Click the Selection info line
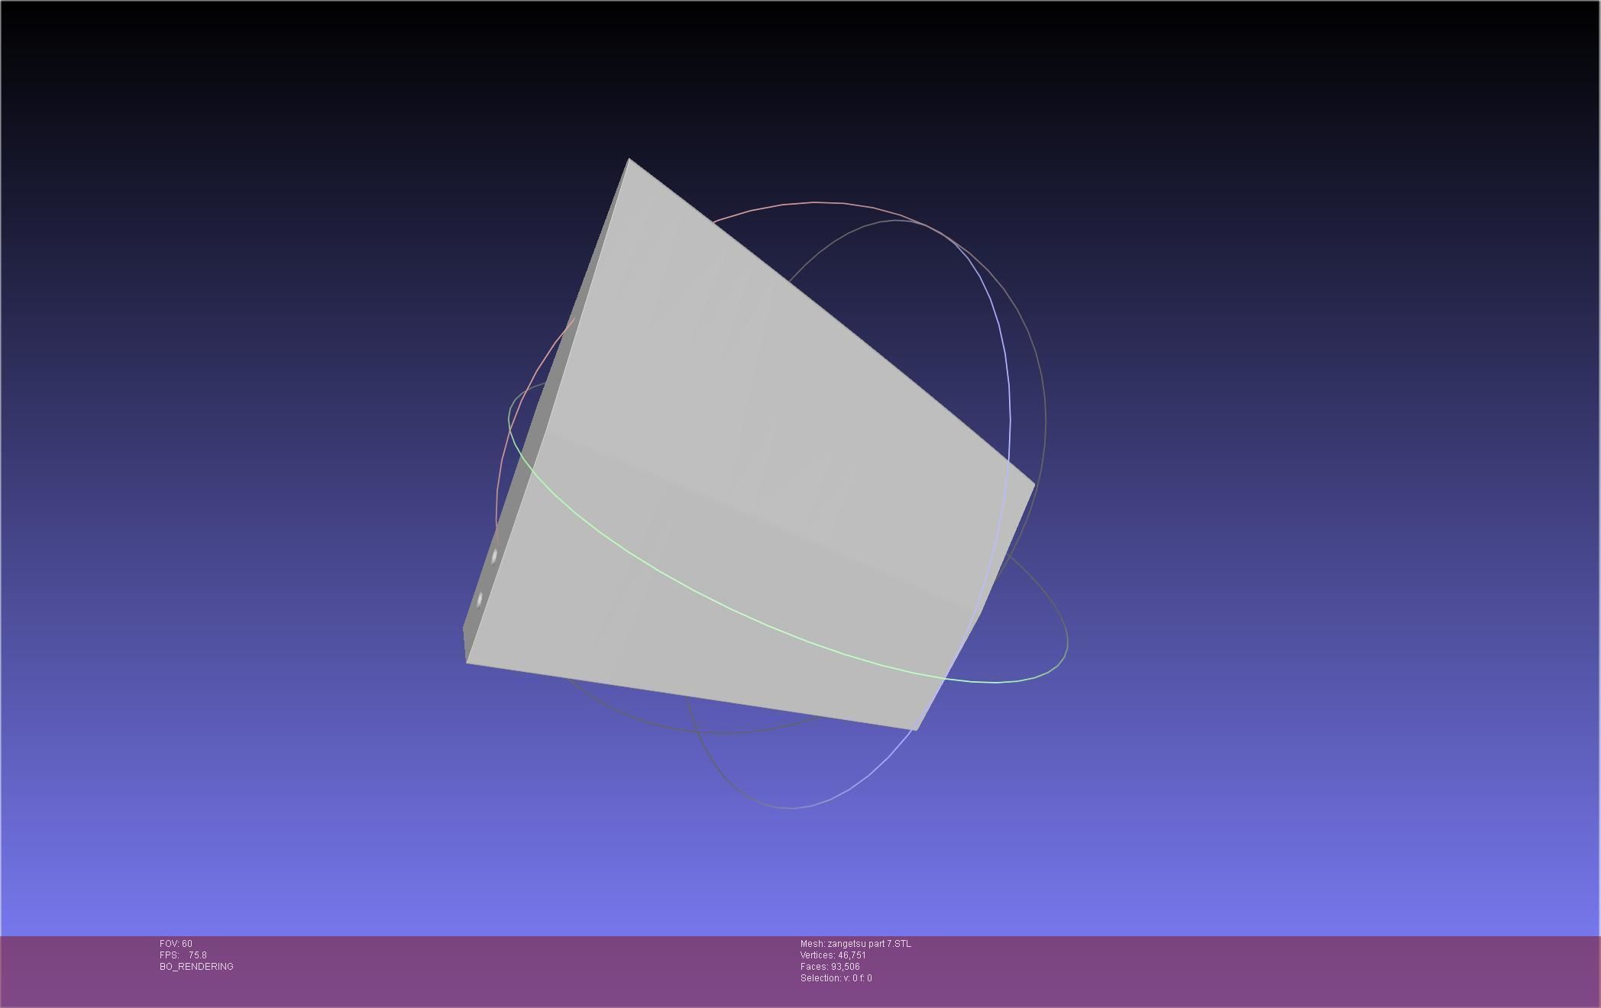The image size is (1601, 1008). click(836, 978)
